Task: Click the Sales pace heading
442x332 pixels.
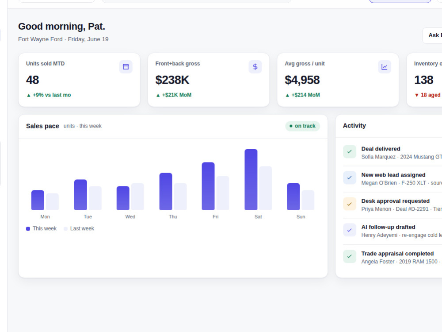Action: pos(42,126)
